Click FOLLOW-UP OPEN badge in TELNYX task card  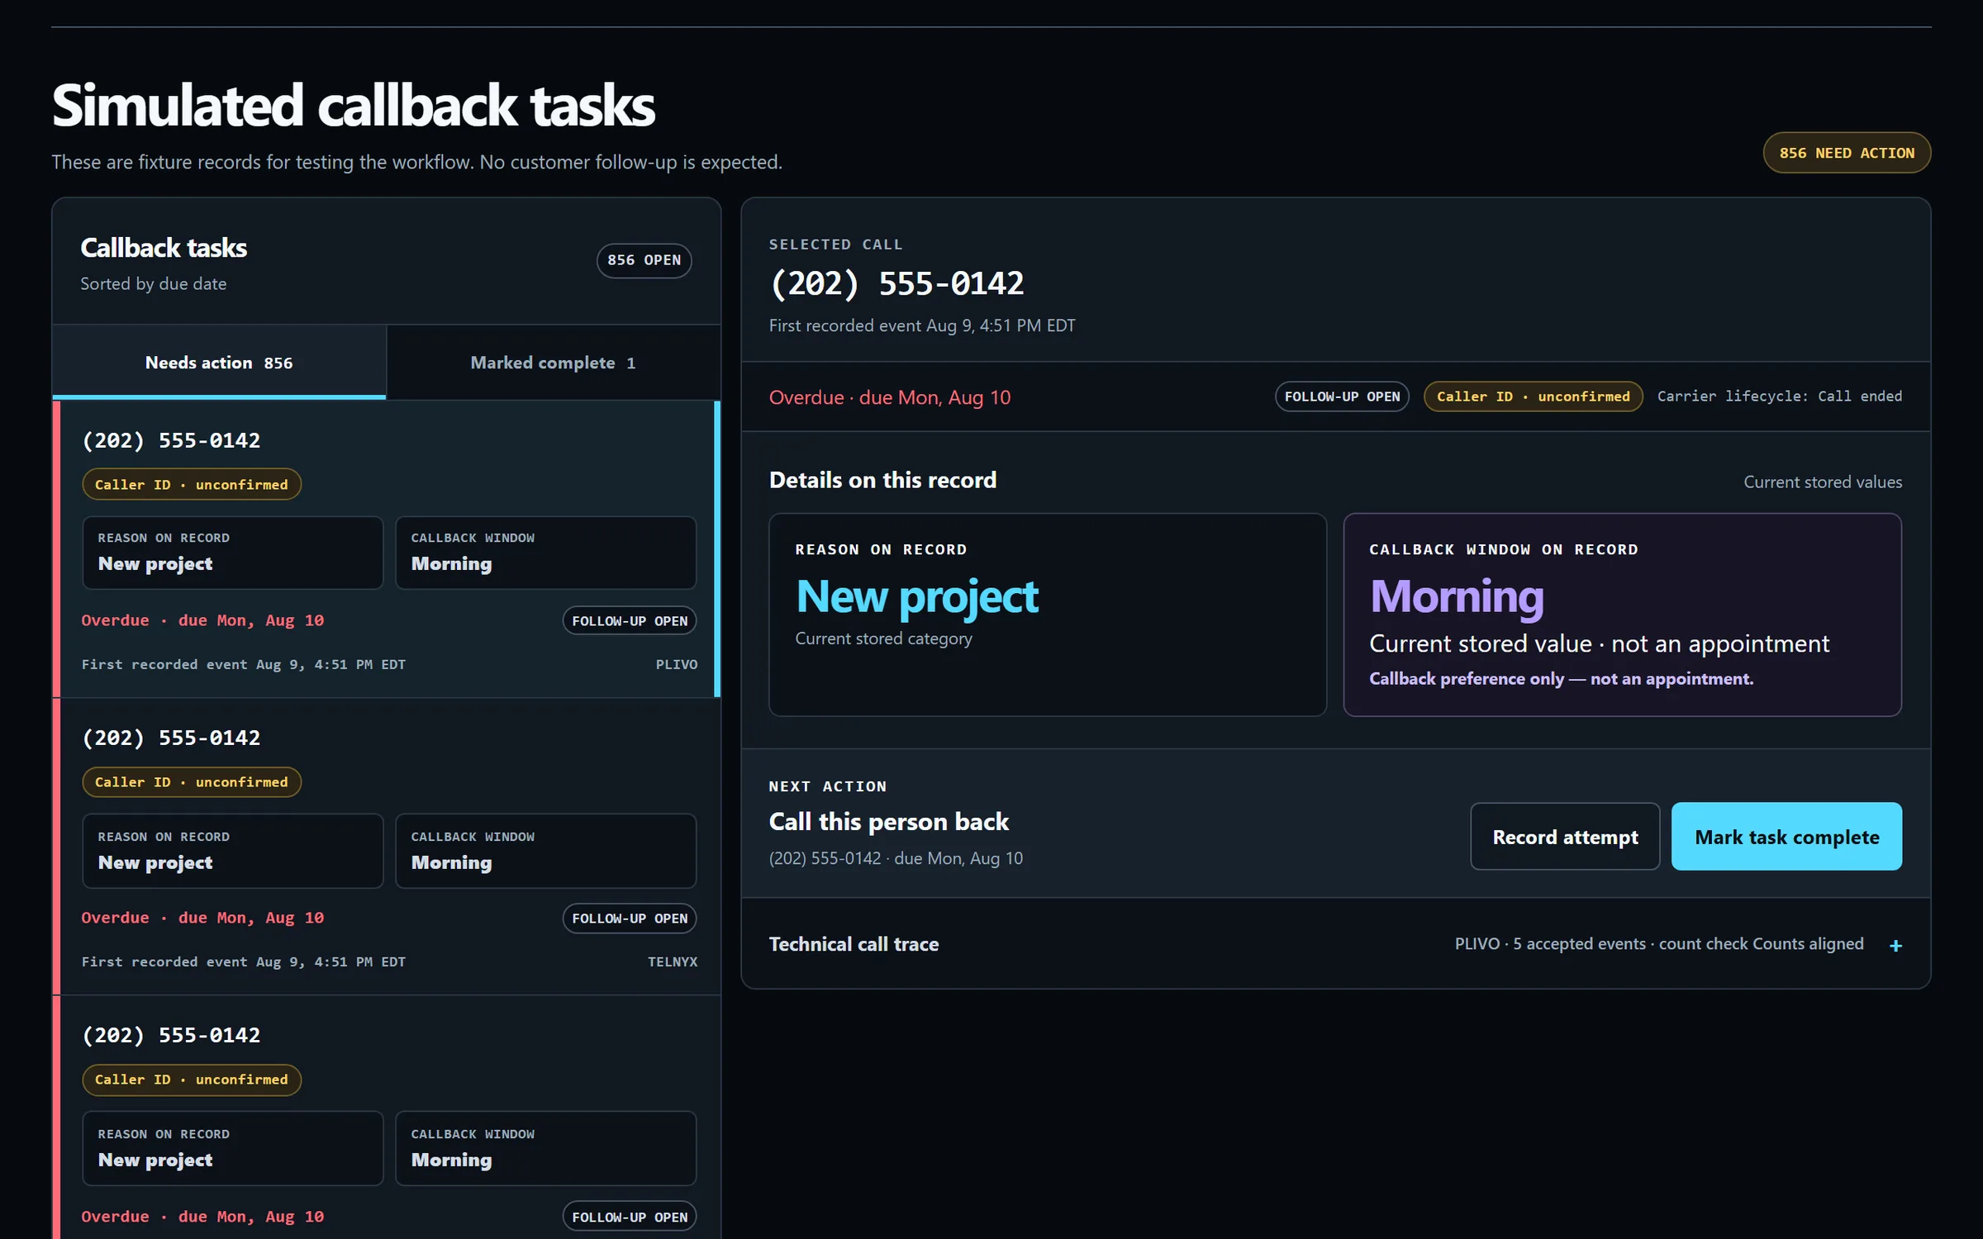[629, 919]
